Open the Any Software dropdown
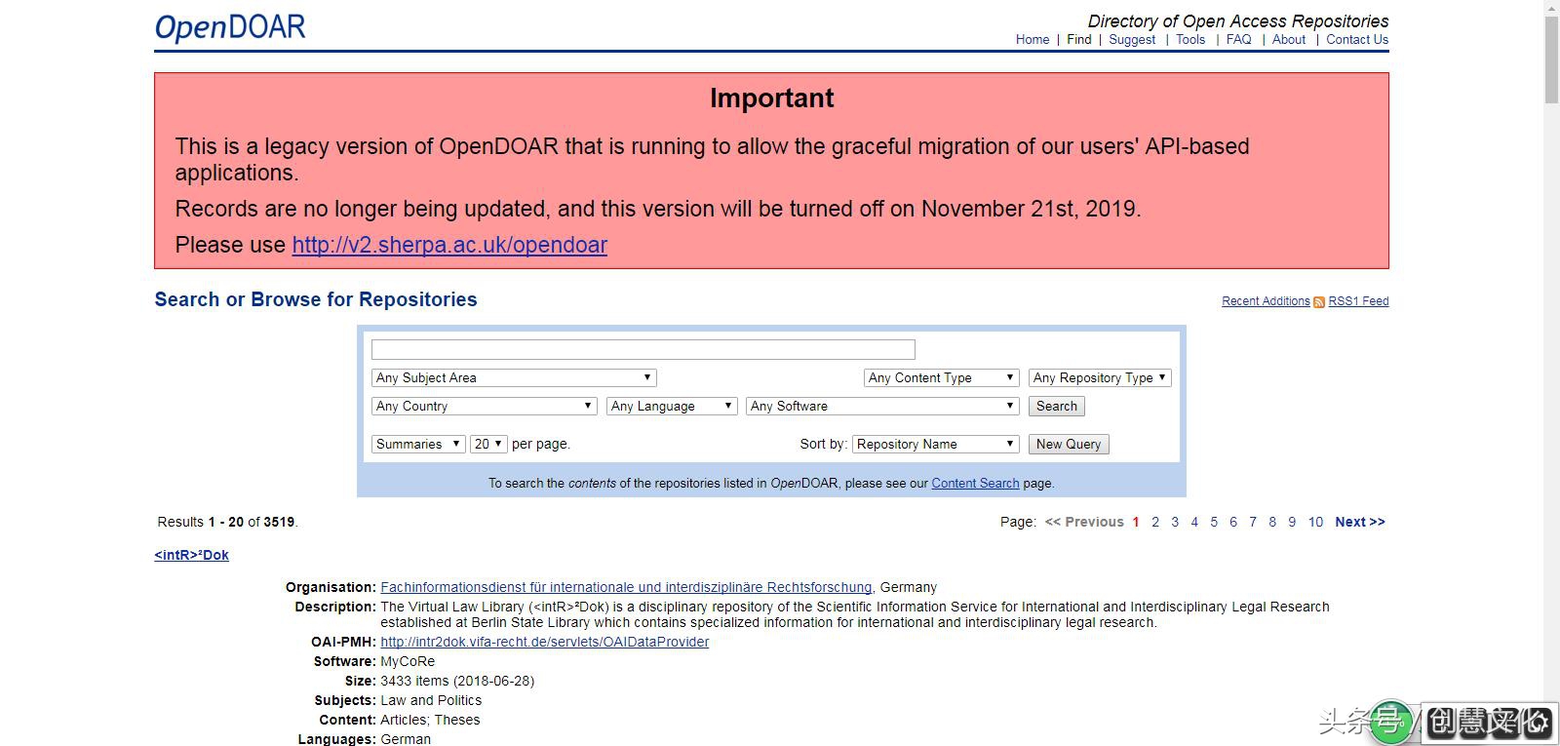The width and height of the screenshot is (1560, 746). pos(882,406)
